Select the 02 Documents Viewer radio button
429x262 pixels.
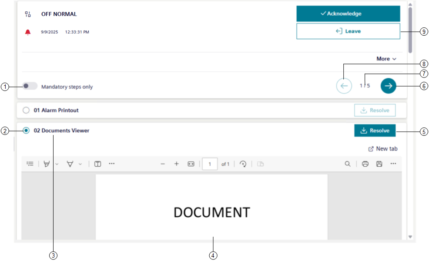(x=26, y=131)
